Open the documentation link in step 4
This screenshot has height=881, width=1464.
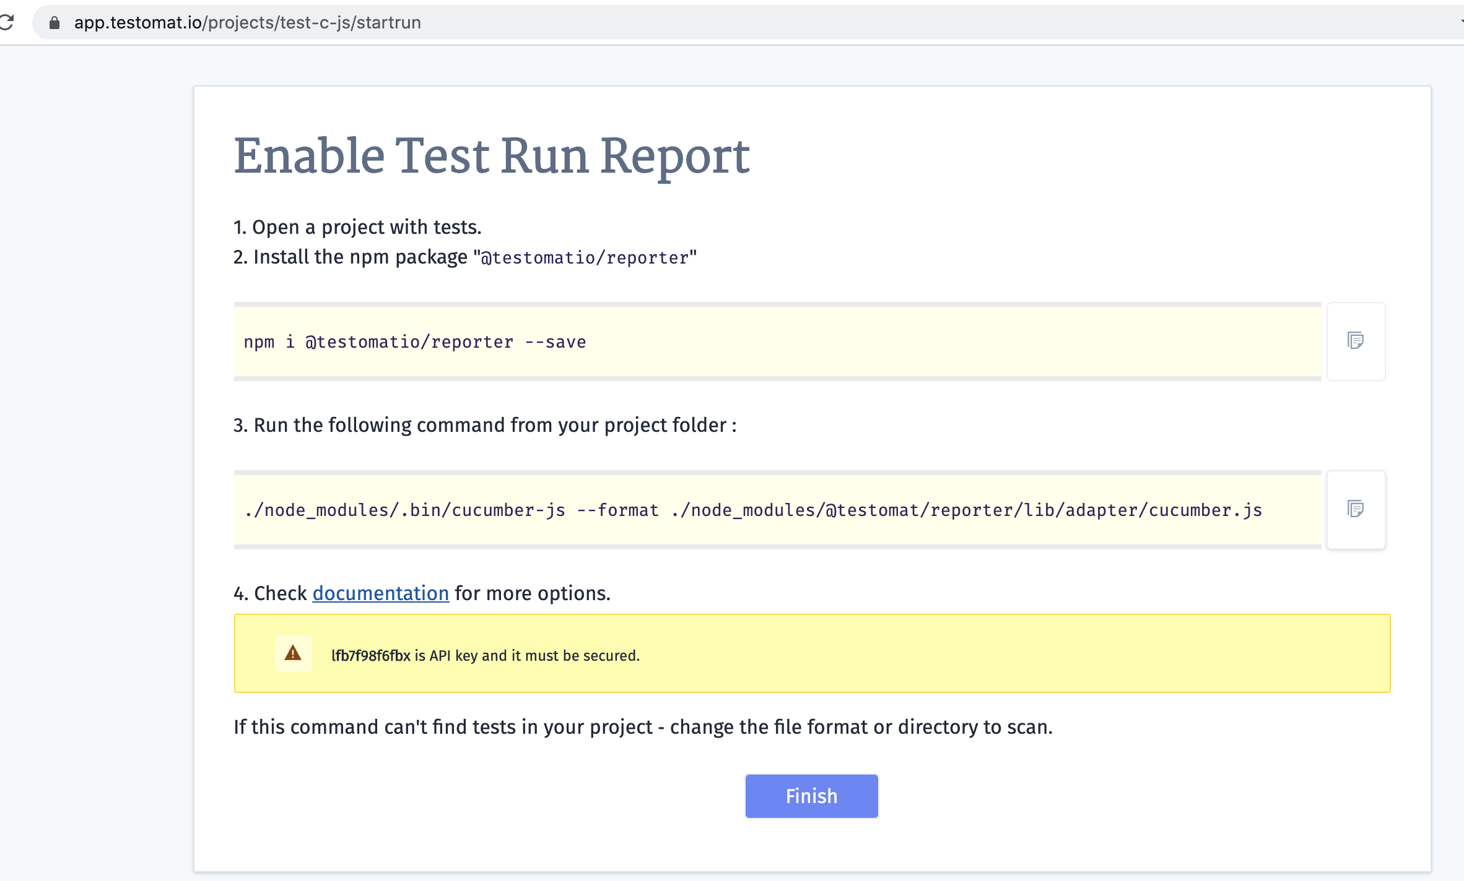380,593
